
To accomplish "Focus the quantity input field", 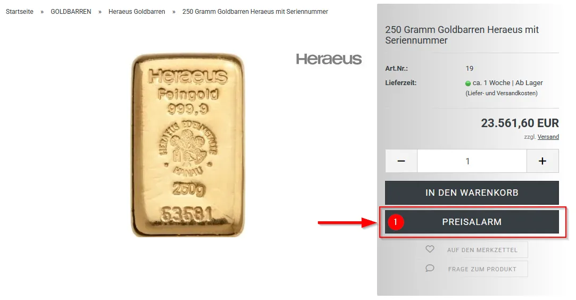I will (x=472, y=161).
